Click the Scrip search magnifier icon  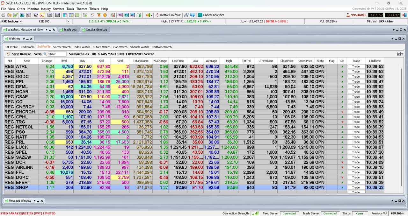click(45, 54)
